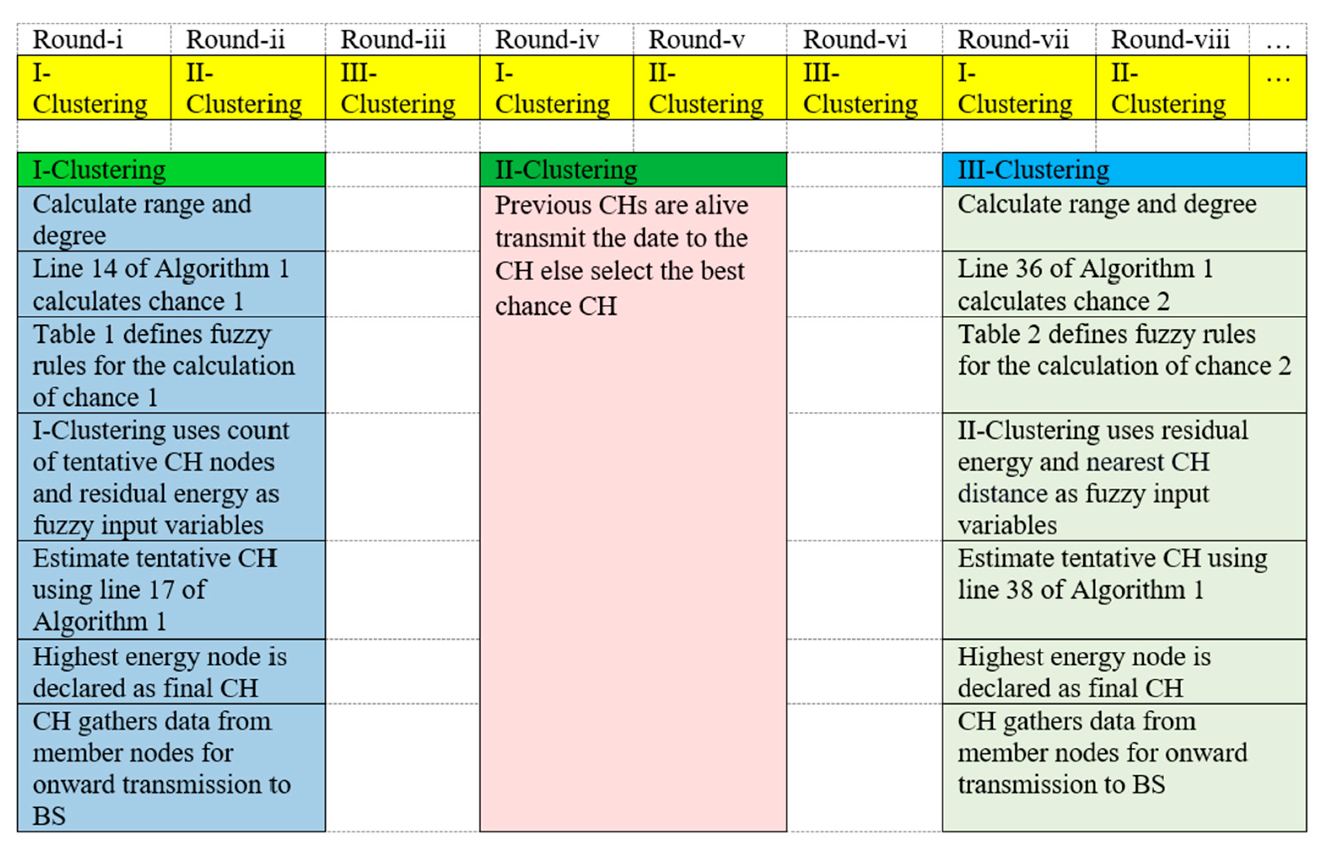
Task: Select the Round-iv column header
Action: point(556,39)
